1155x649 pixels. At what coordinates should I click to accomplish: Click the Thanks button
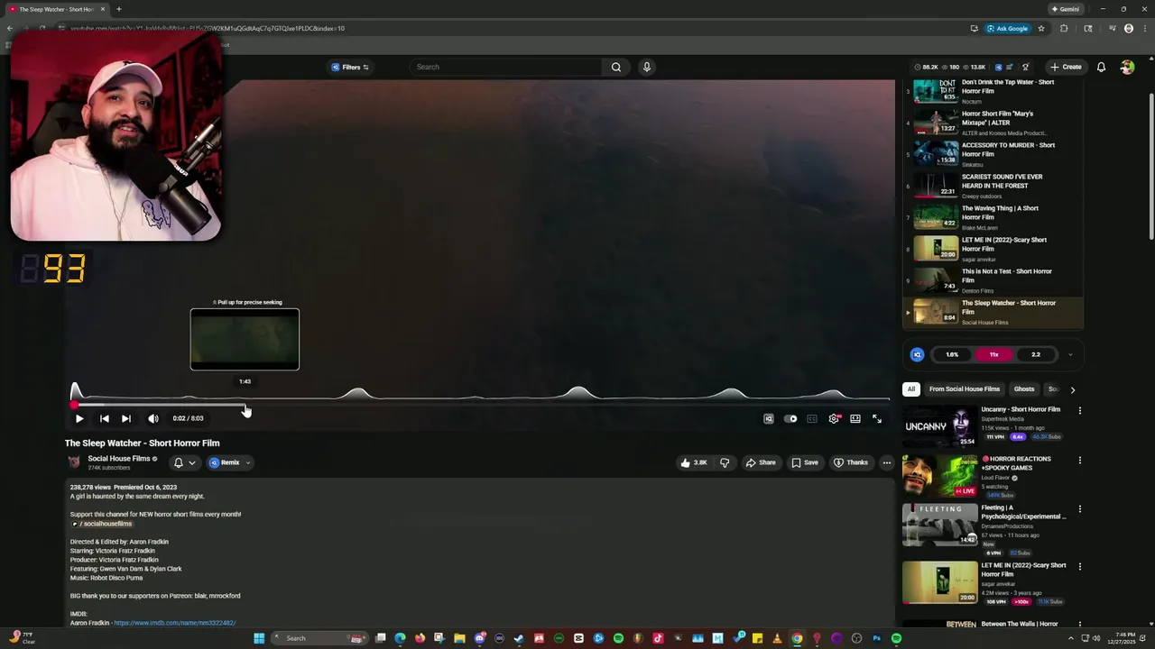pyautogui.click(x=851, y=462)
